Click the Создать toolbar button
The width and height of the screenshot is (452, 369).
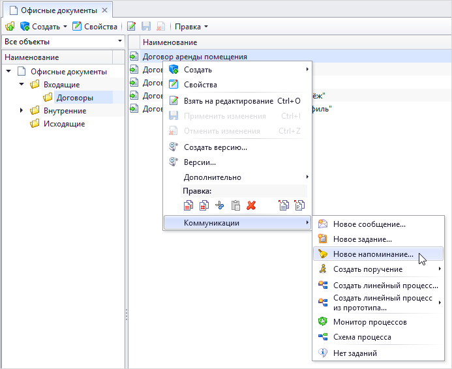[43, 27]
